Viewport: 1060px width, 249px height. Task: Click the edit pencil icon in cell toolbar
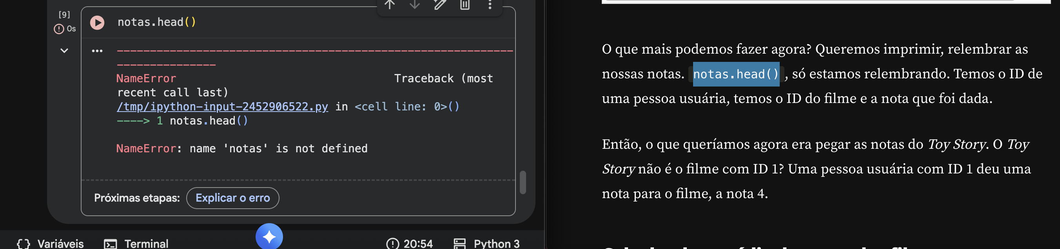tap(439, 5)
